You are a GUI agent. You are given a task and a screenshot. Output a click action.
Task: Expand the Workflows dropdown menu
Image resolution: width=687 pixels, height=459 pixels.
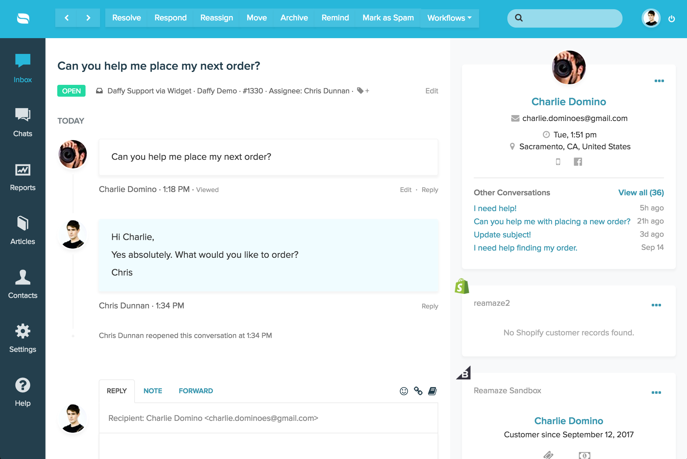coord(449,18)
